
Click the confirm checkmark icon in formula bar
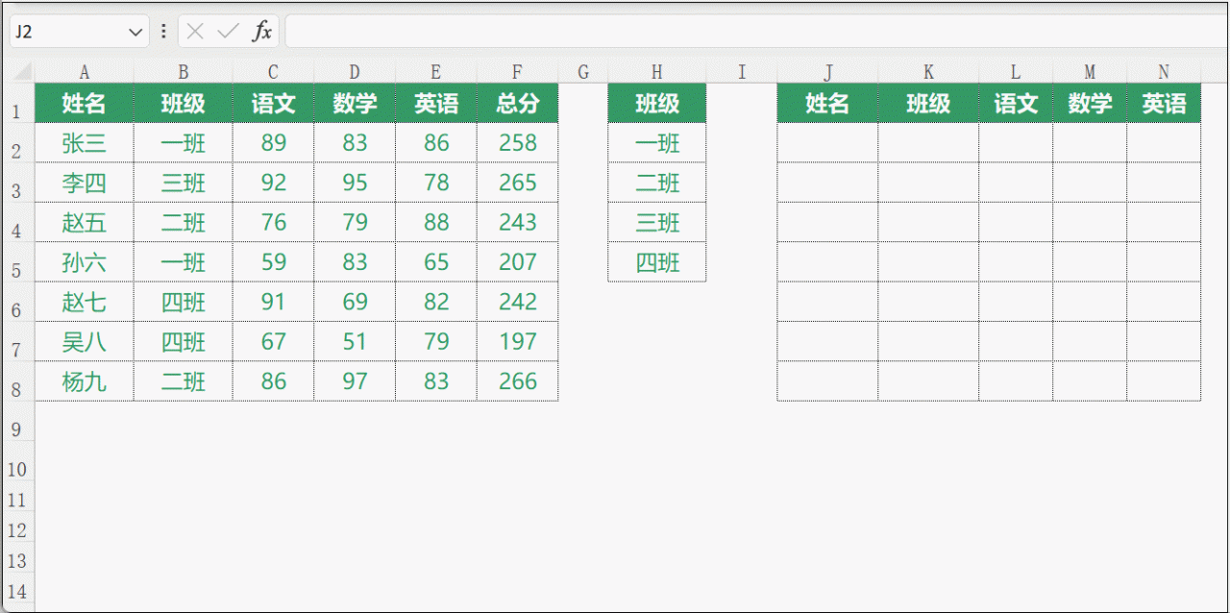[228, 32]
